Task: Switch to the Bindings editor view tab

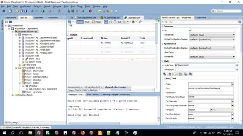Action: pyautogui.click(x=93, y=90)
